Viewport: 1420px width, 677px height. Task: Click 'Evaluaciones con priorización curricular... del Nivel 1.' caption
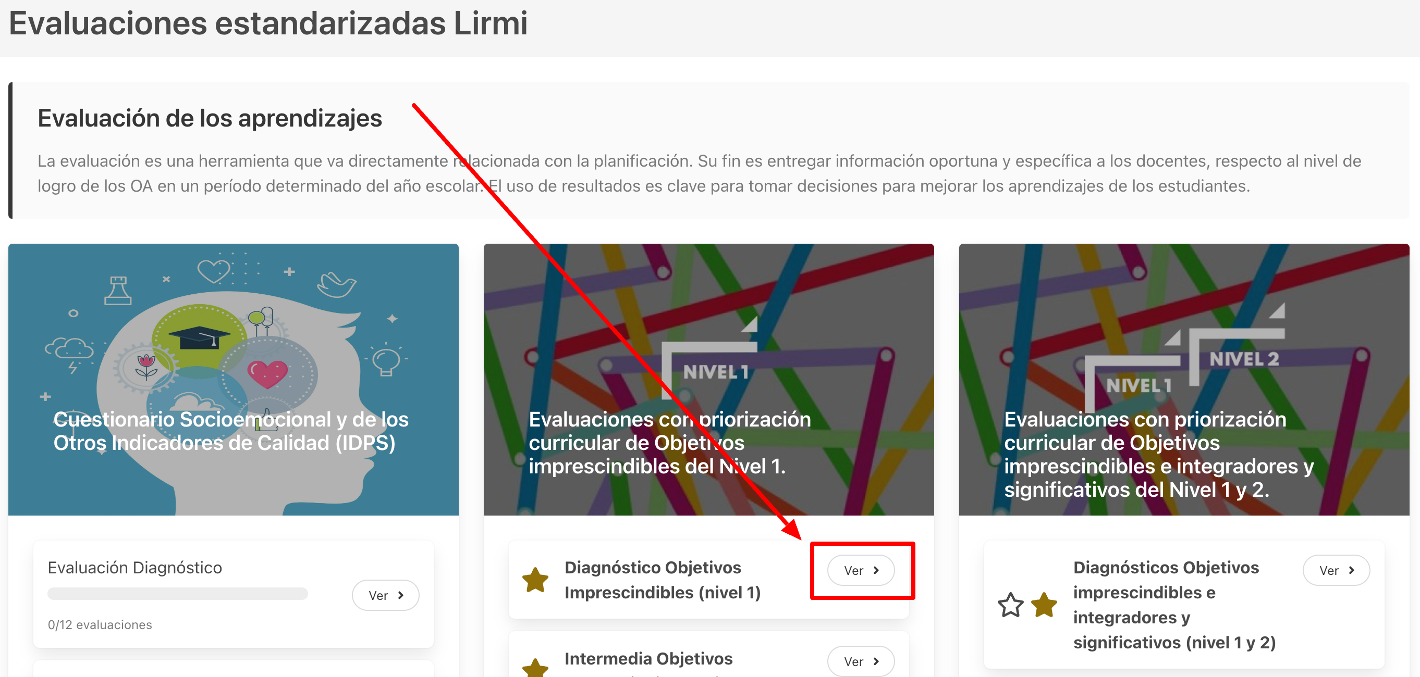pos(670,442)
